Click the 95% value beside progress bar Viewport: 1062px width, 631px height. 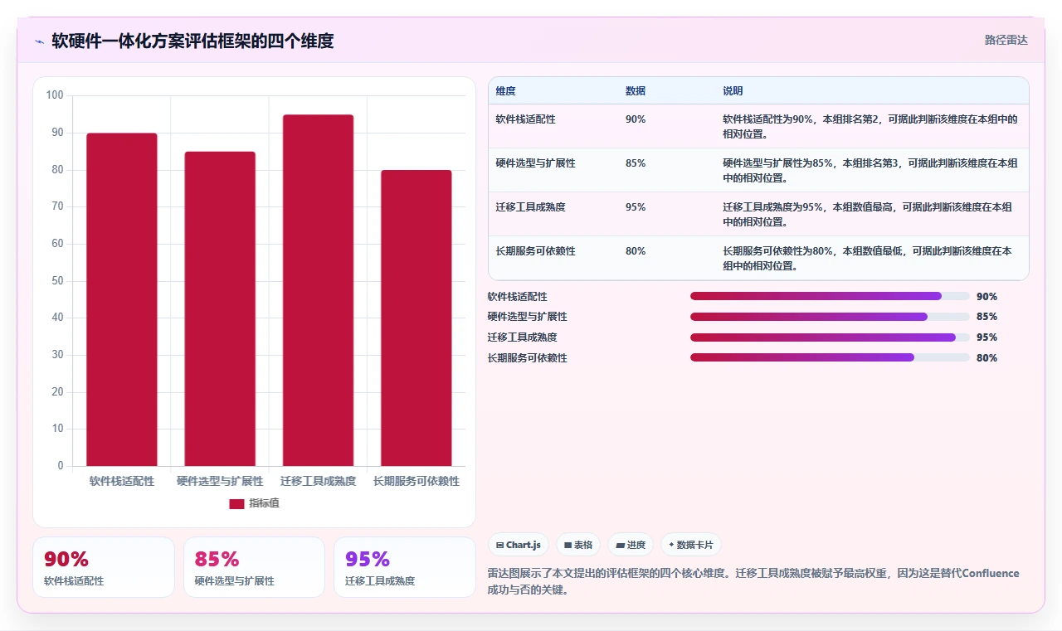click(986, 337)
